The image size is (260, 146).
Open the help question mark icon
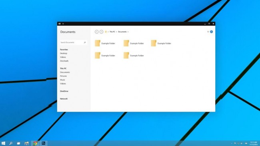212,32
